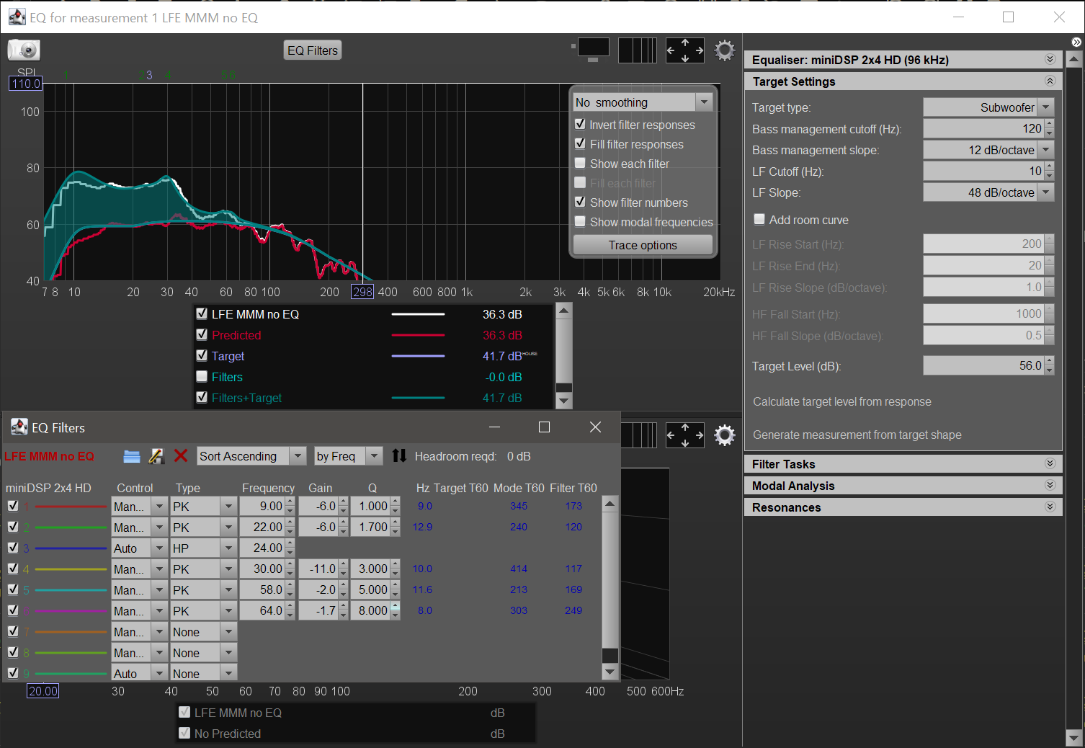Edit LF Cutoff field value 10

983,172
